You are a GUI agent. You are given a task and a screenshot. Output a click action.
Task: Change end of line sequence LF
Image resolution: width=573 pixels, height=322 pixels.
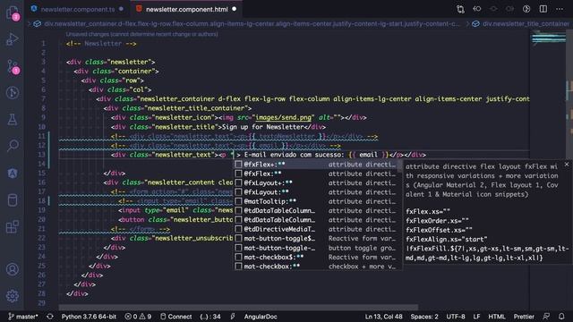point(476,317)
